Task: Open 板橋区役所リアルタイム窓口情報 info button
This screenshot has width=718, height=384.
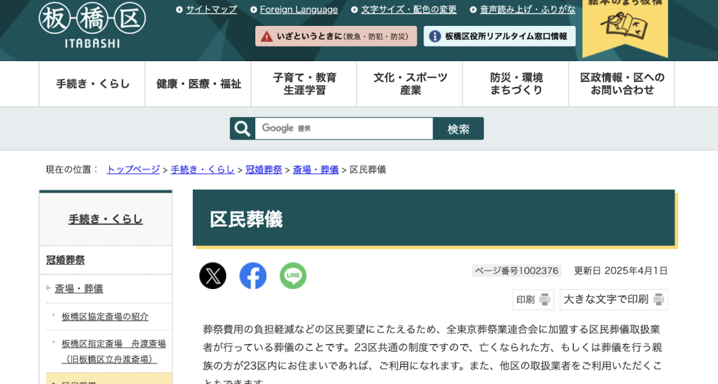Action: (499, 37)
